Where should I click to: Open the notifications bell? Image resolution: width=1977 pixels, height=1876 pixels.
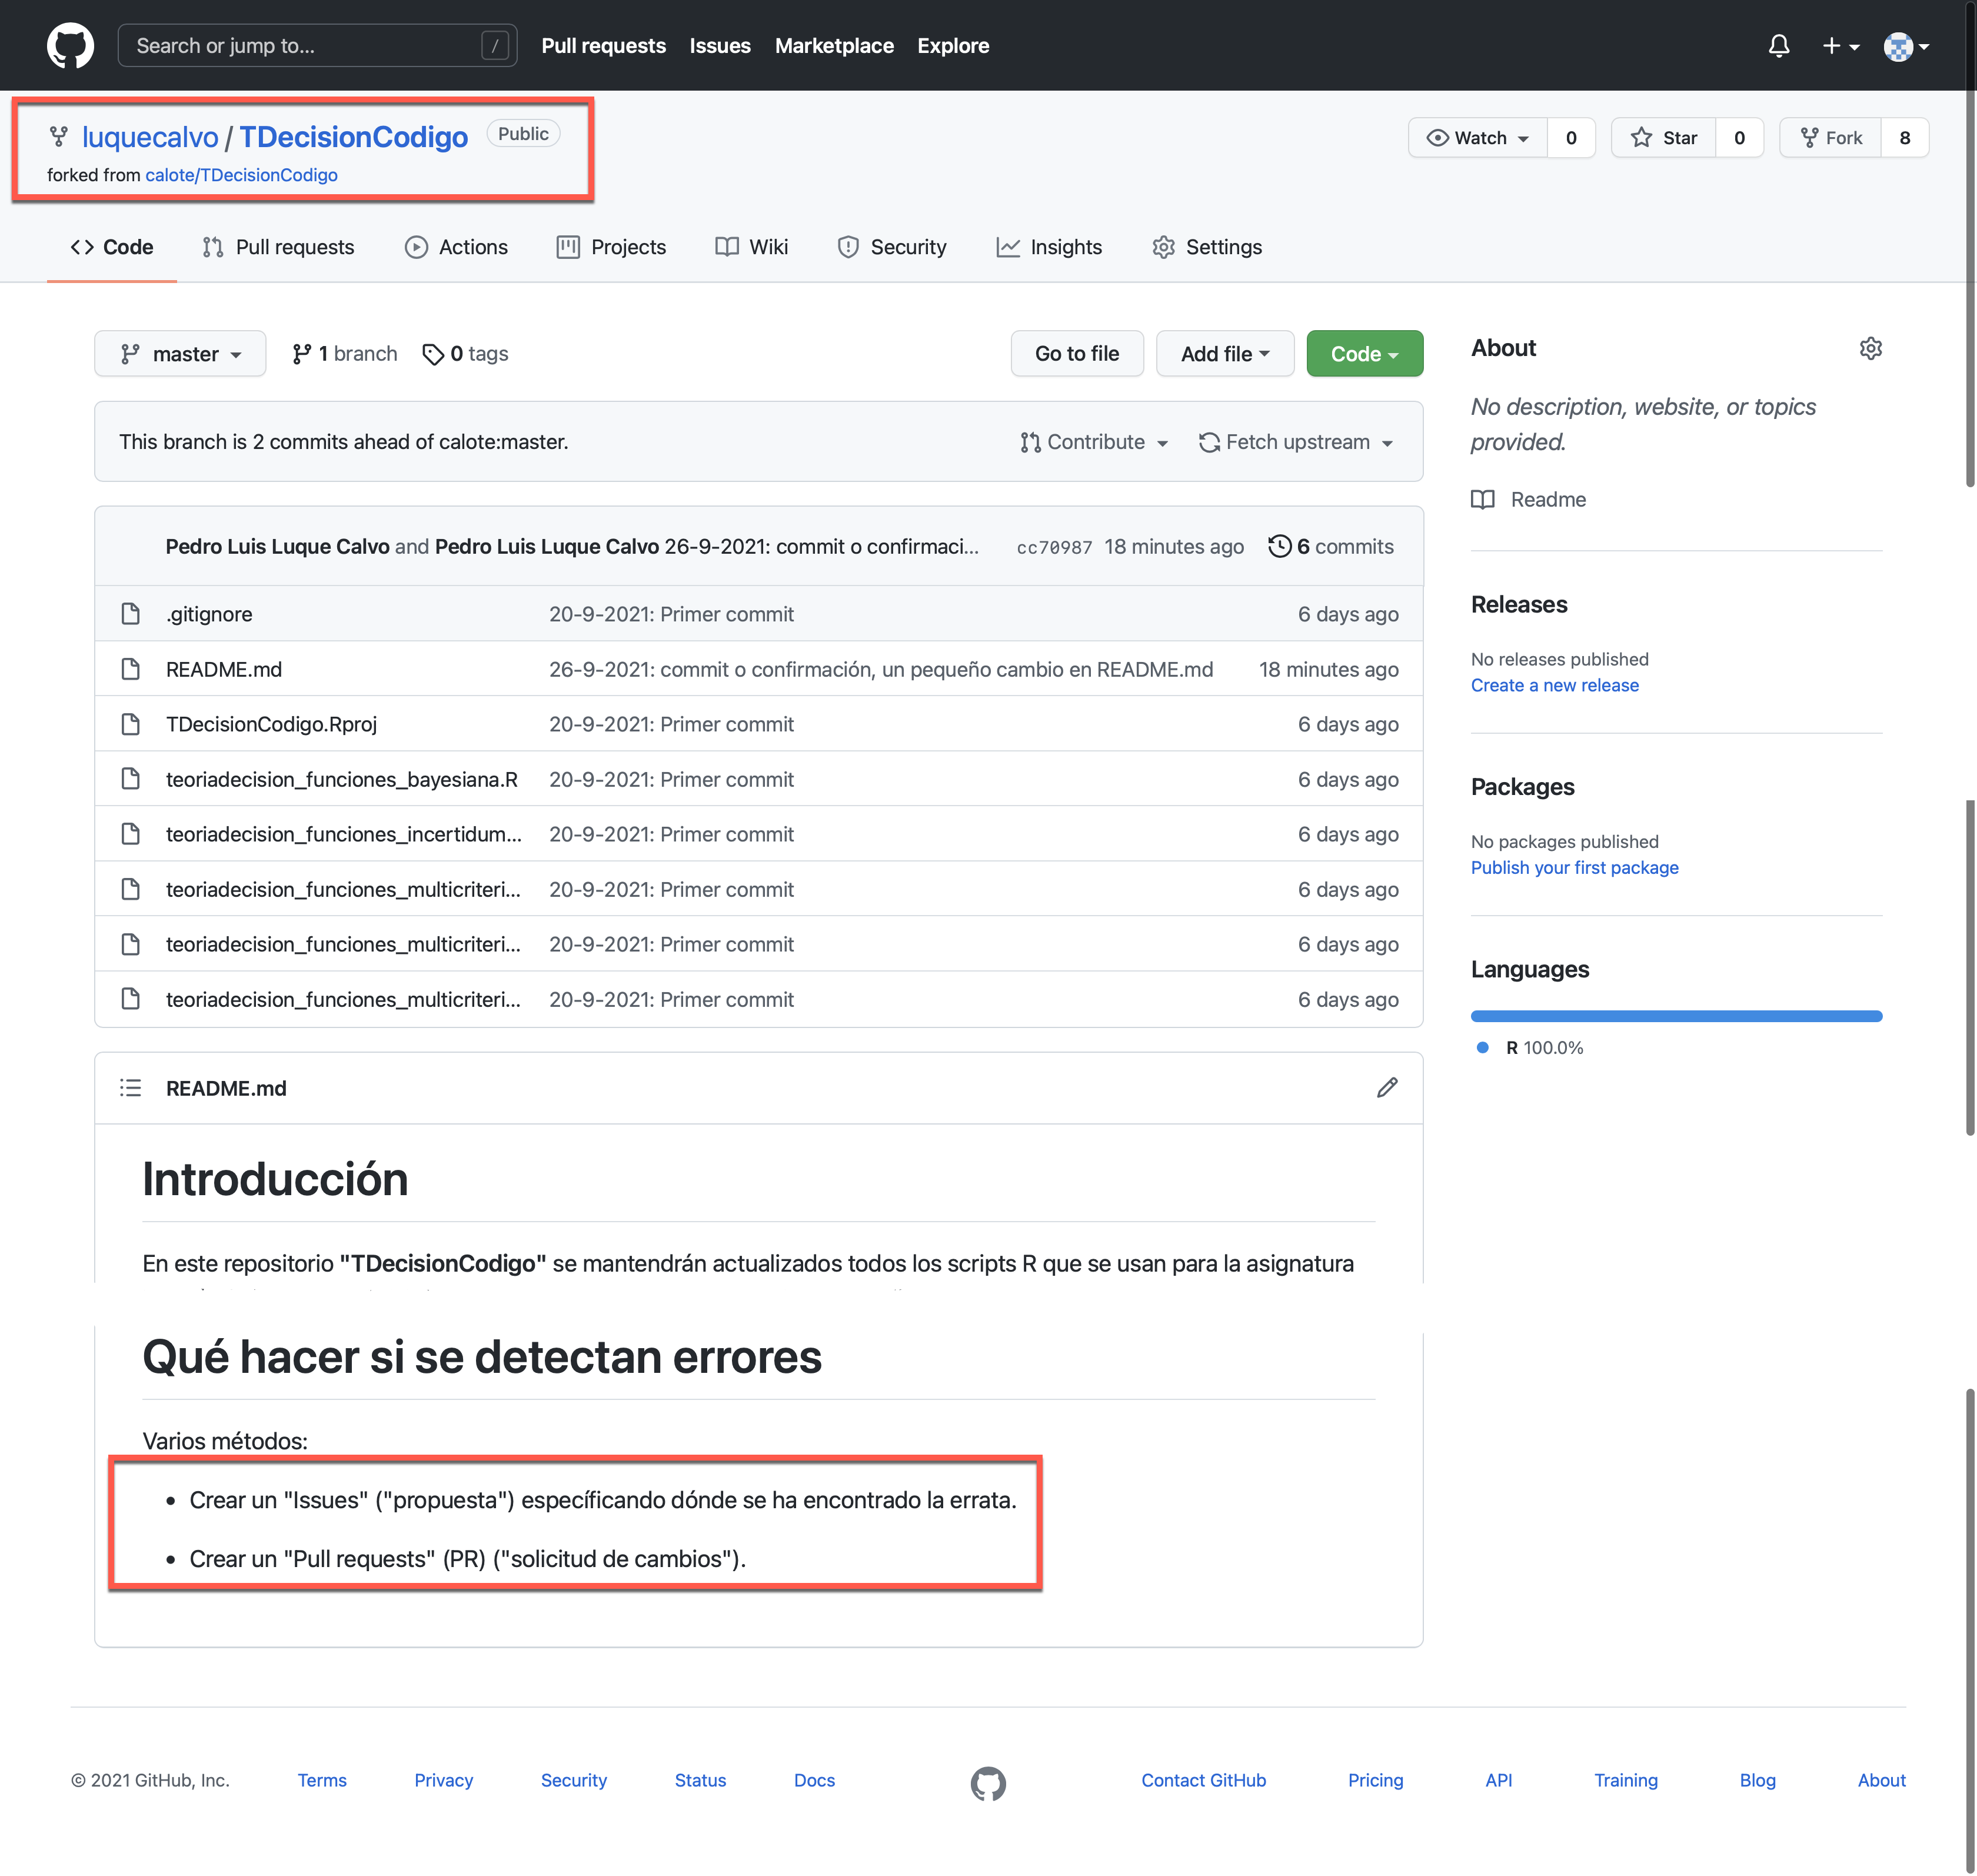(1778, 46)
